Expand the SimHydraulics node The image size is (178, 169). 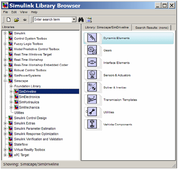pos(11,102)
